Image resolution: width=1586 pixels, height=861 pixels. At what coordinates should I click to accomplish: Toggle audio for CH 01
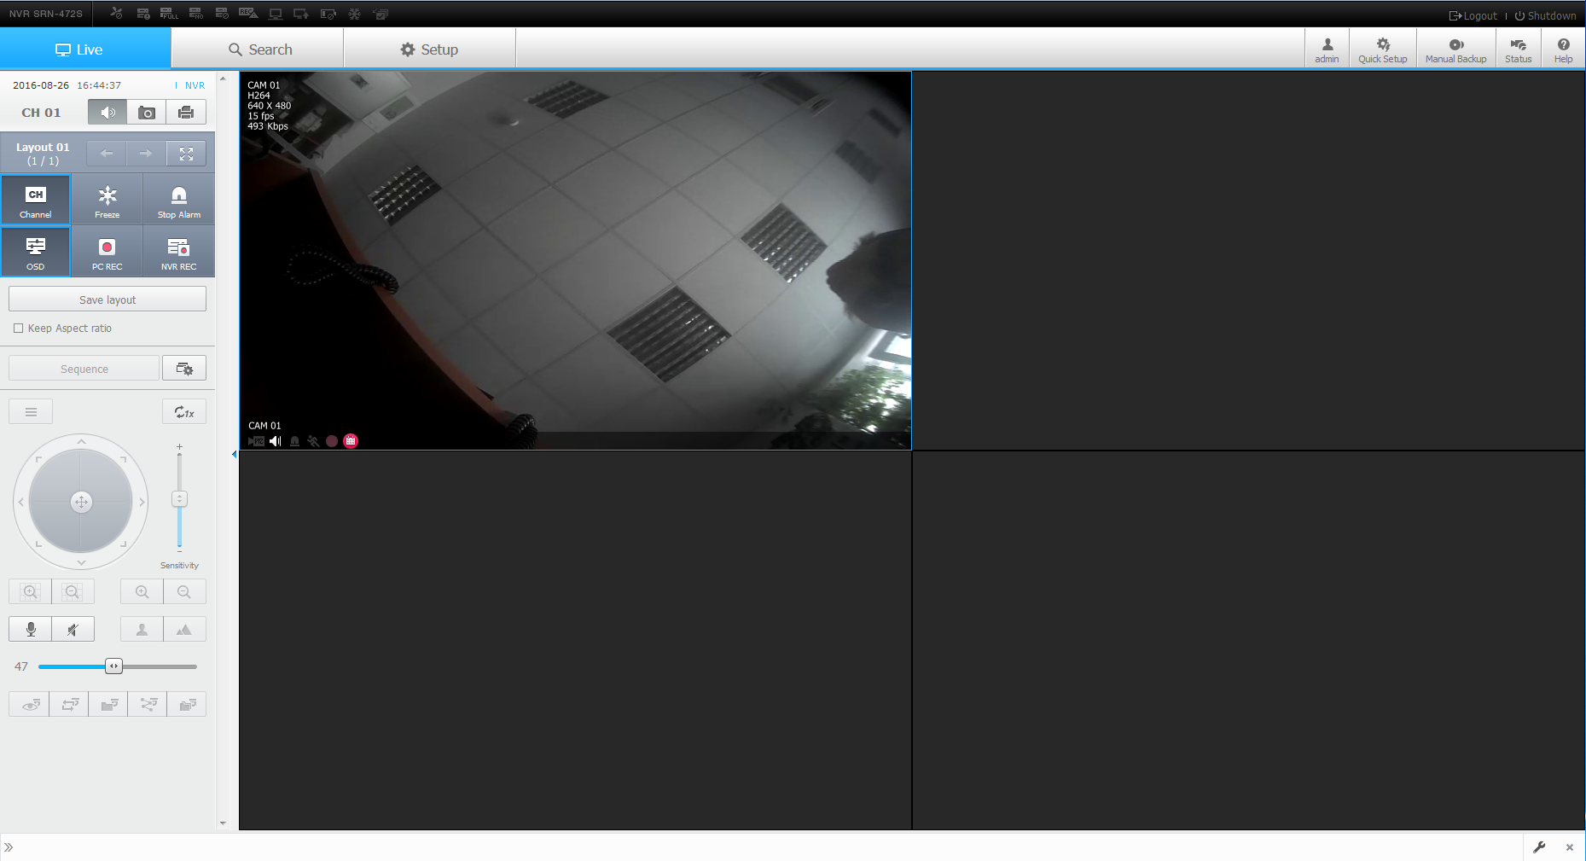pos(107,112)
